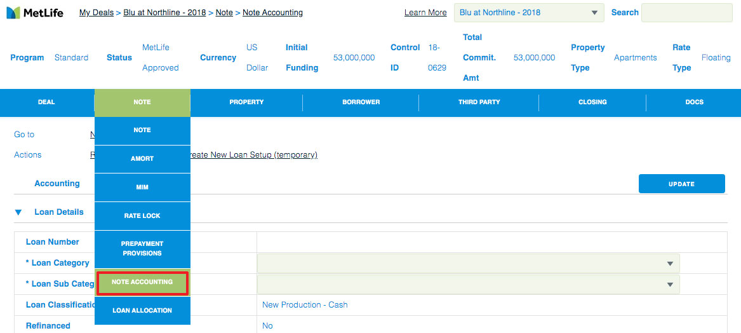Click Note Accounting breadcrumb link
Screen dimensions: 741x333
click(272, 13)
